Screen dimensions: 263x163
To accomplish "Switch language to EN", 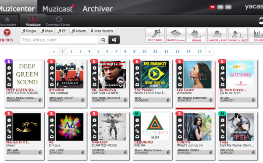I will pyautogui.click(x=220, y=7).
